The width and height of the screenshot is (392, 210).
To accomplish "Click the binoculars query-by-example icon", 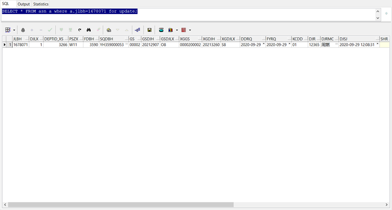I will point(89,30).
